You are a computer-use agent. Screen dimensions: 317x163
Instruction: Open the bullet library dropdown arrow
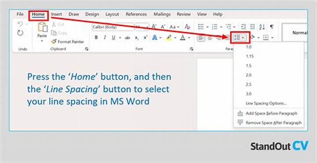pyautogui.click(x=207, y=27)
